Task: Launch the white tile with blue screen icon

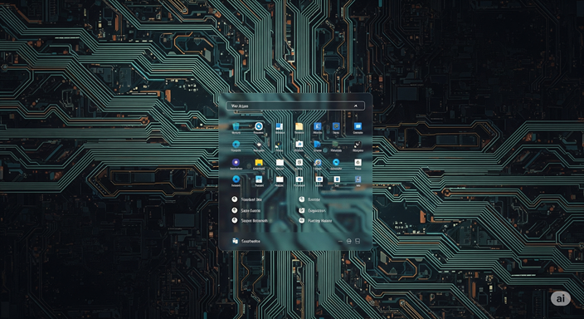Action: (x=319, y=179)
